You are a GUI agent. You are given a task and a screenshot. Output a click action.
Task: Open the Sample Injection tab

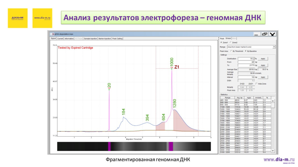[x=91, y=38]
